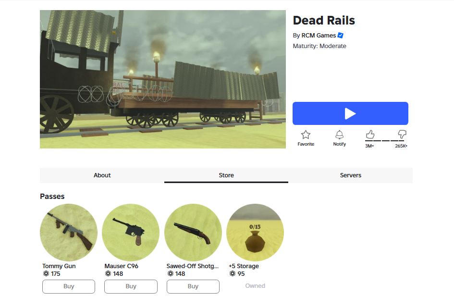Click the Owned label under +5 Storage

(255, 286)
